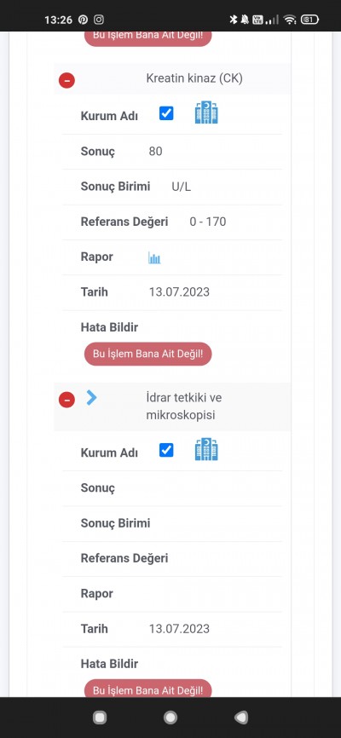Collapse İdrar tetkiki ve mikroskopisi red minus icon
Screen dimensions: 341x738
click(x=66, y=400)
